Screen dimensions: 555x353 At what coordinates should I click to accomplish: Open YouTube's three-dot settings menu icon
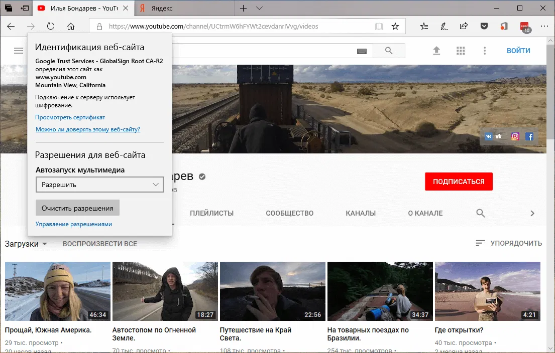point(485,50)
